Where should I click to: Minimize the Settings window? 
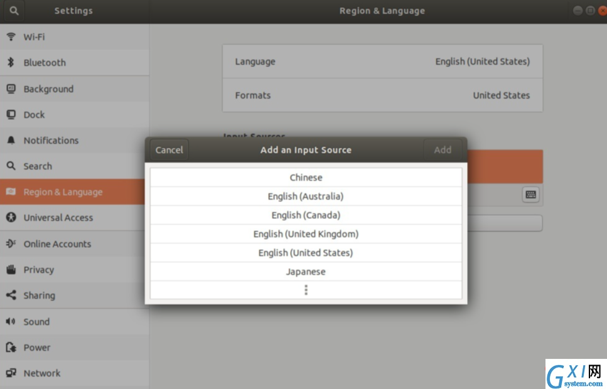[577, 11]
